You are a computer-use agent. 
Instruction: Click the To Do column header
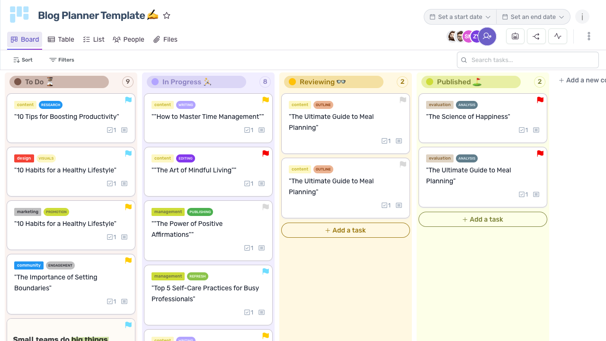pos(59,82)
